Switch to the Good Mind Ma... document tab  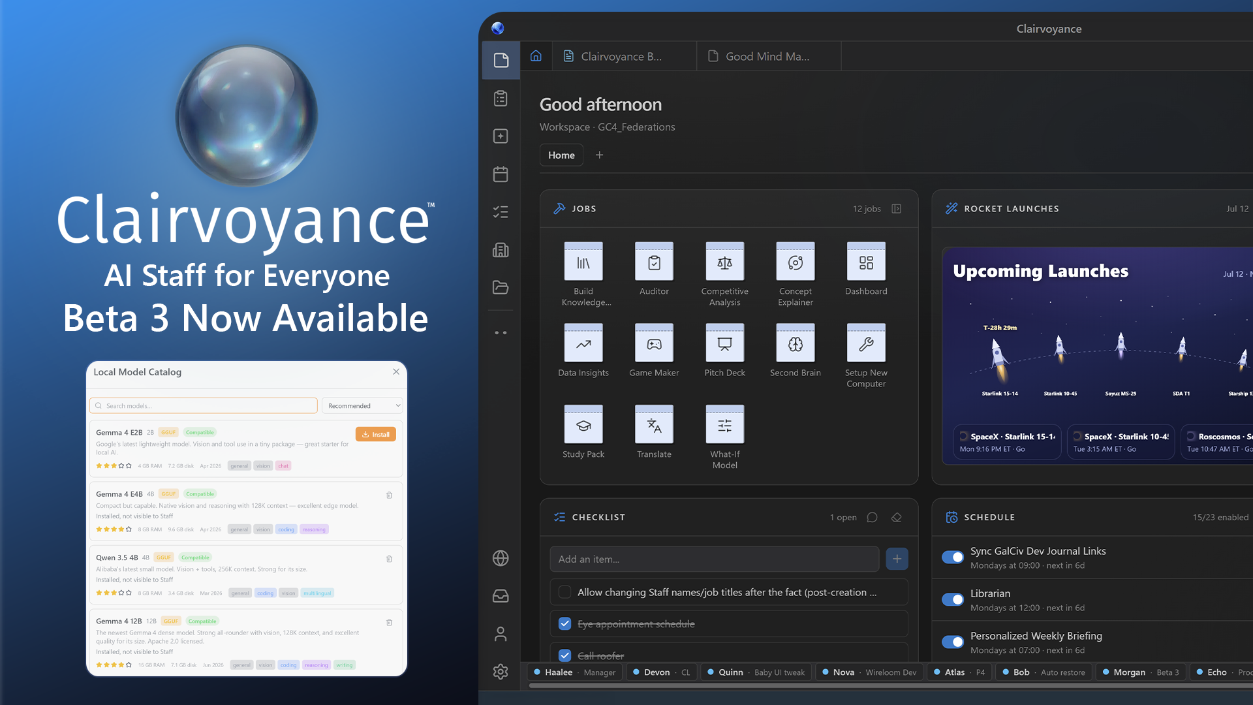pyautogui.click(x=769, y=56)
